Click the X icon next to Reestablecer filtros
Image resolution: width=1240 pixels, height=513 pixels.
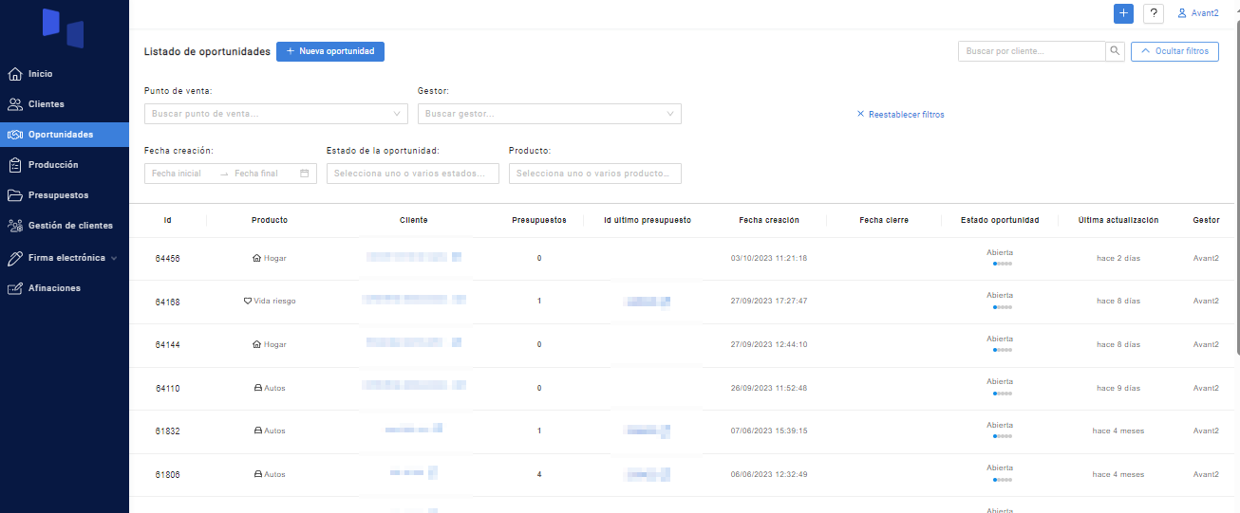pyautogui.click(x=861, y=115)
